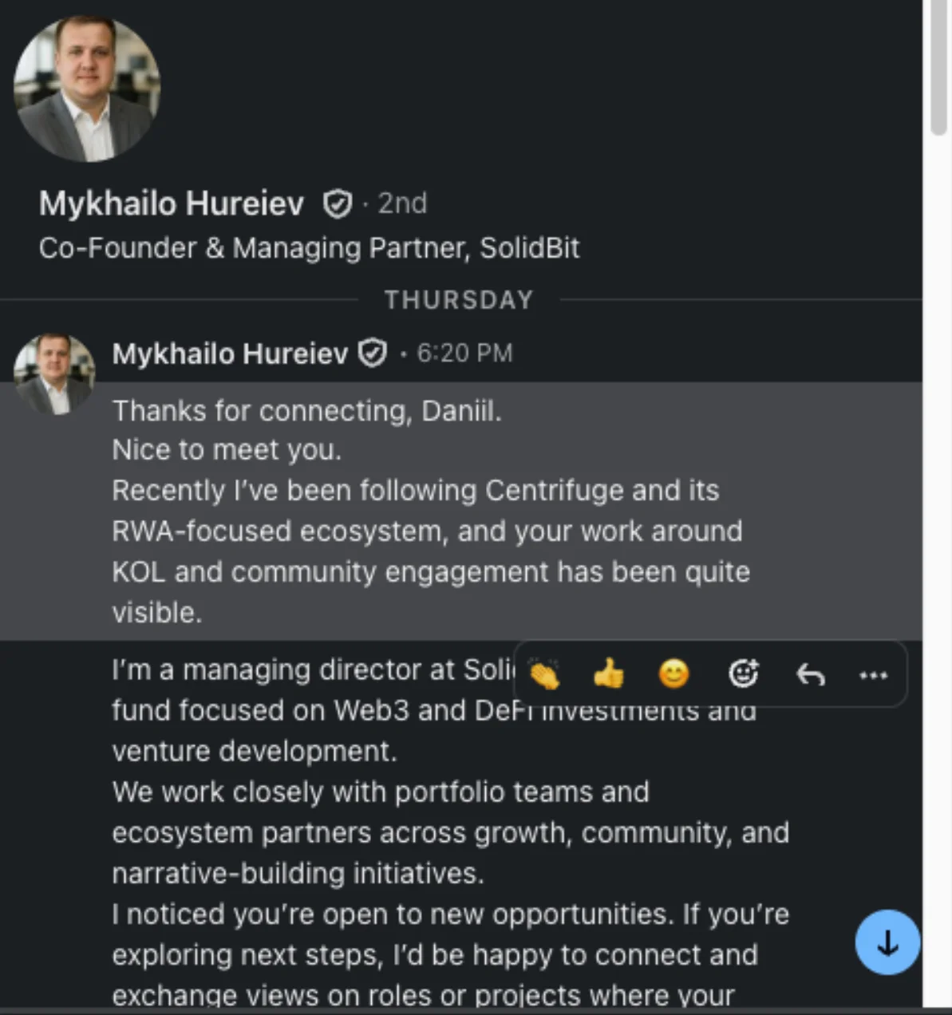React with the smiling face emoji
The width and height of the screenshot is (952, 1015).
point(673,674)
